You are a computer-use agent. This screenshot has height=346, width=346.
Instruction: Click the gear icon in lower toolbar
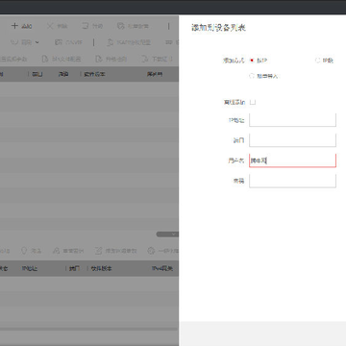tap(151, 251)
